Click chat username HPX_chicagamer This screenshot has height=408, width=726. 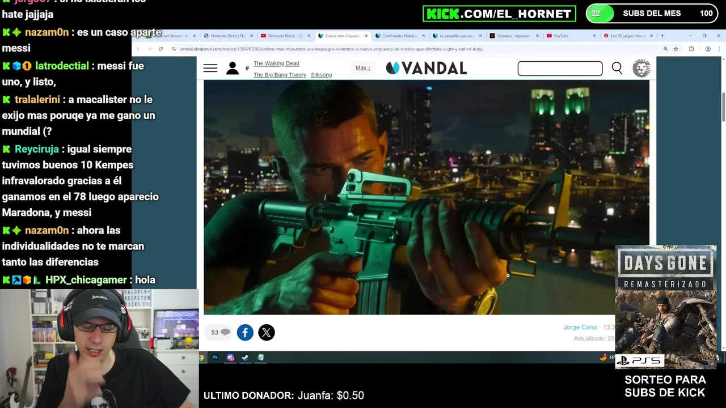[86, 280]
